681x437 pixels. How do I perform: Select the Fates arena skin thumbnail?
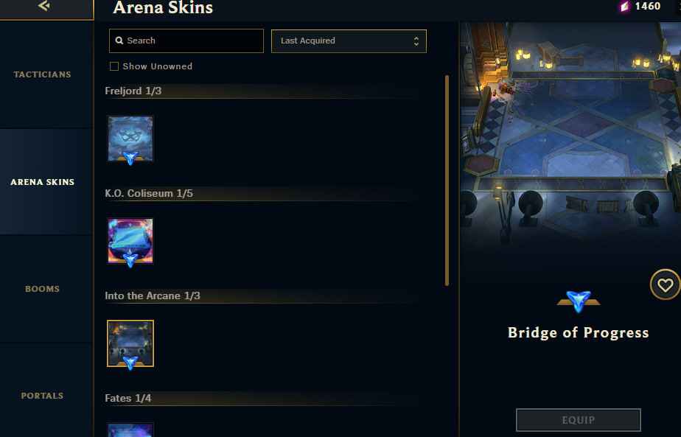(x=130, y=430)
